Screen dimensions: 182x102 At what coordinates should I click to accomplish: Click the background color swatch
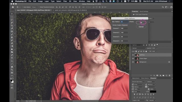coord(13,82)
